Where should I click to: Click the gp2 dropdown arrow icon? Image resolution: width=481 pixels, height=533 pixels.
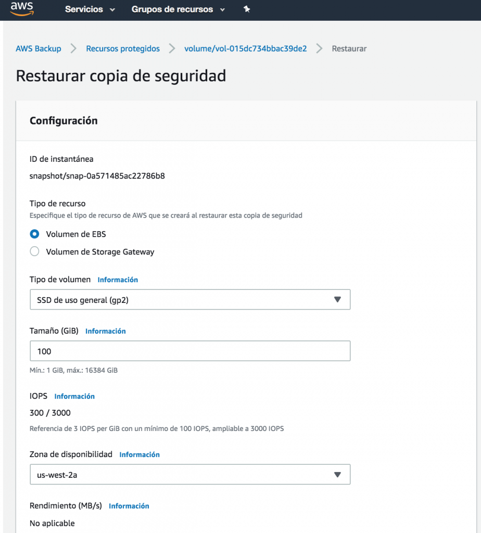pos(337,300)
